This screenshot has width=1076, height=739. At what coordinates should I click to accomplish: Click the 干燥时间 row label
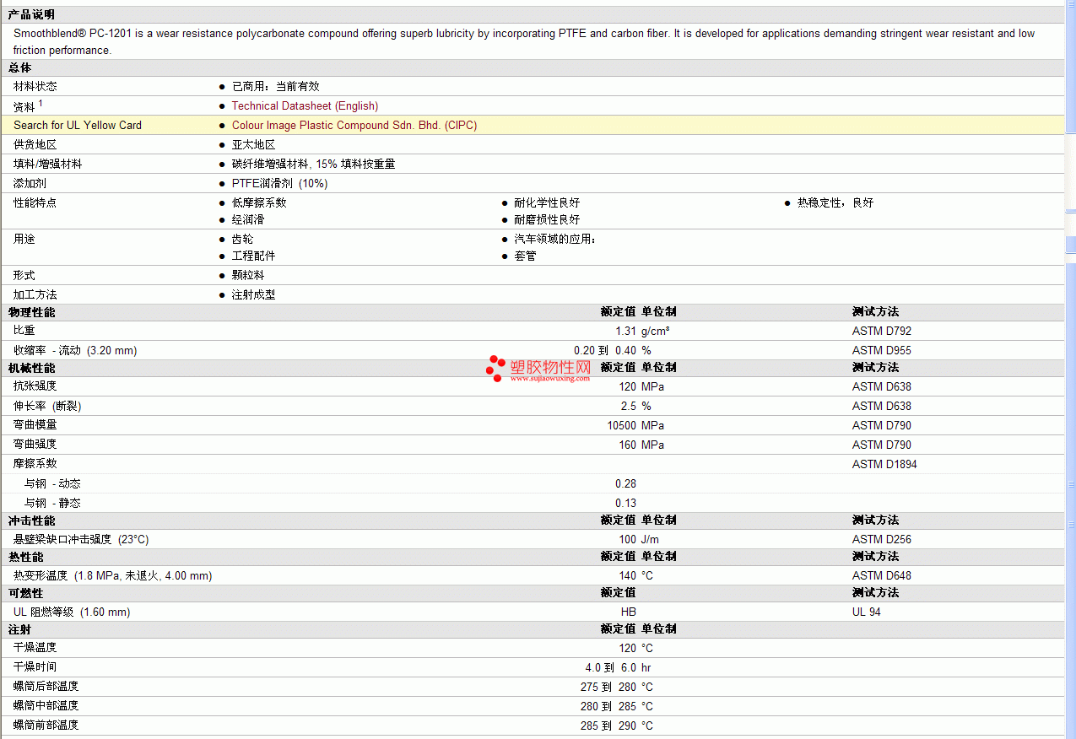pos(35,666)
